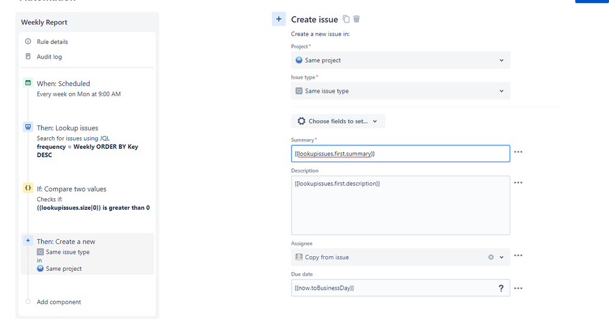Open the Choose fields to set dropdown
609x319 pixels.
338,121
